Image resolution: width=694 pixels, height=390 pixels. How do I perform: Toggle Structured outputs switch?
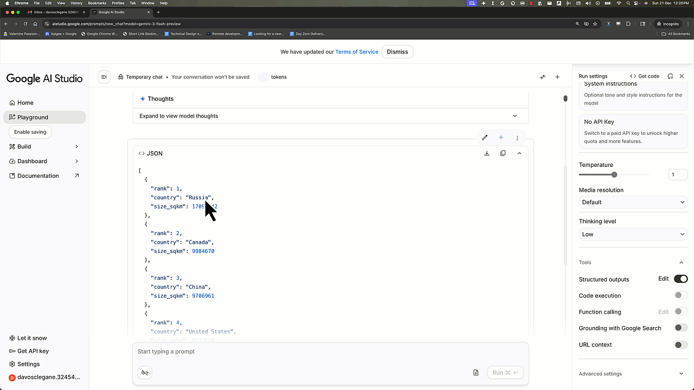click(681, 279)
